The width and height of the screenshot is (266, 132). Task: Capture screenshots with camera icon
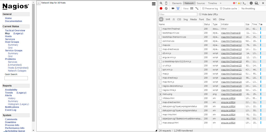coord(173,9)
